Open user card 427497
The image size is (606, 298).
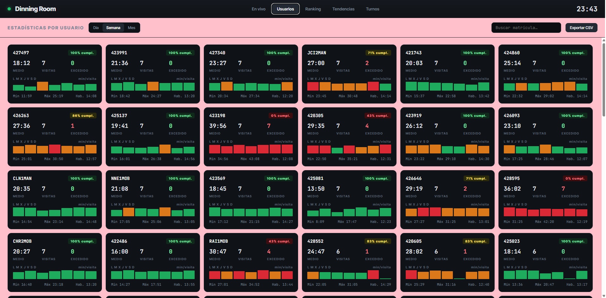(x=55, y=74)
